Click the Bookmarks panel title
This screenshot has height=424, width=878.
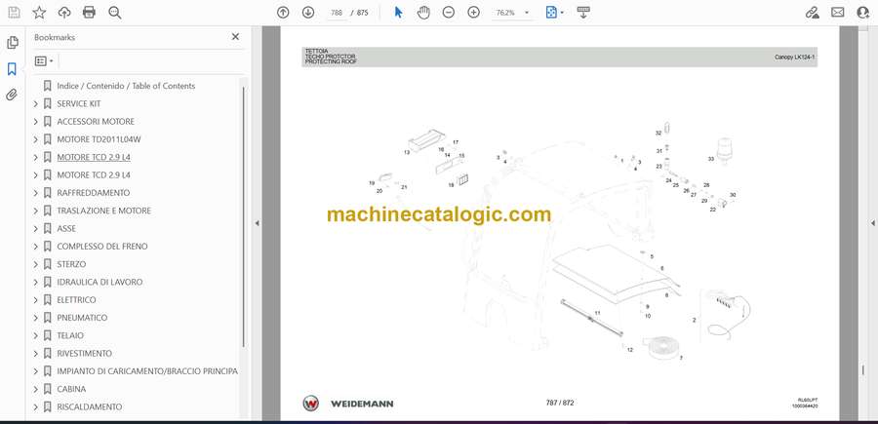[x=55, y=37]
